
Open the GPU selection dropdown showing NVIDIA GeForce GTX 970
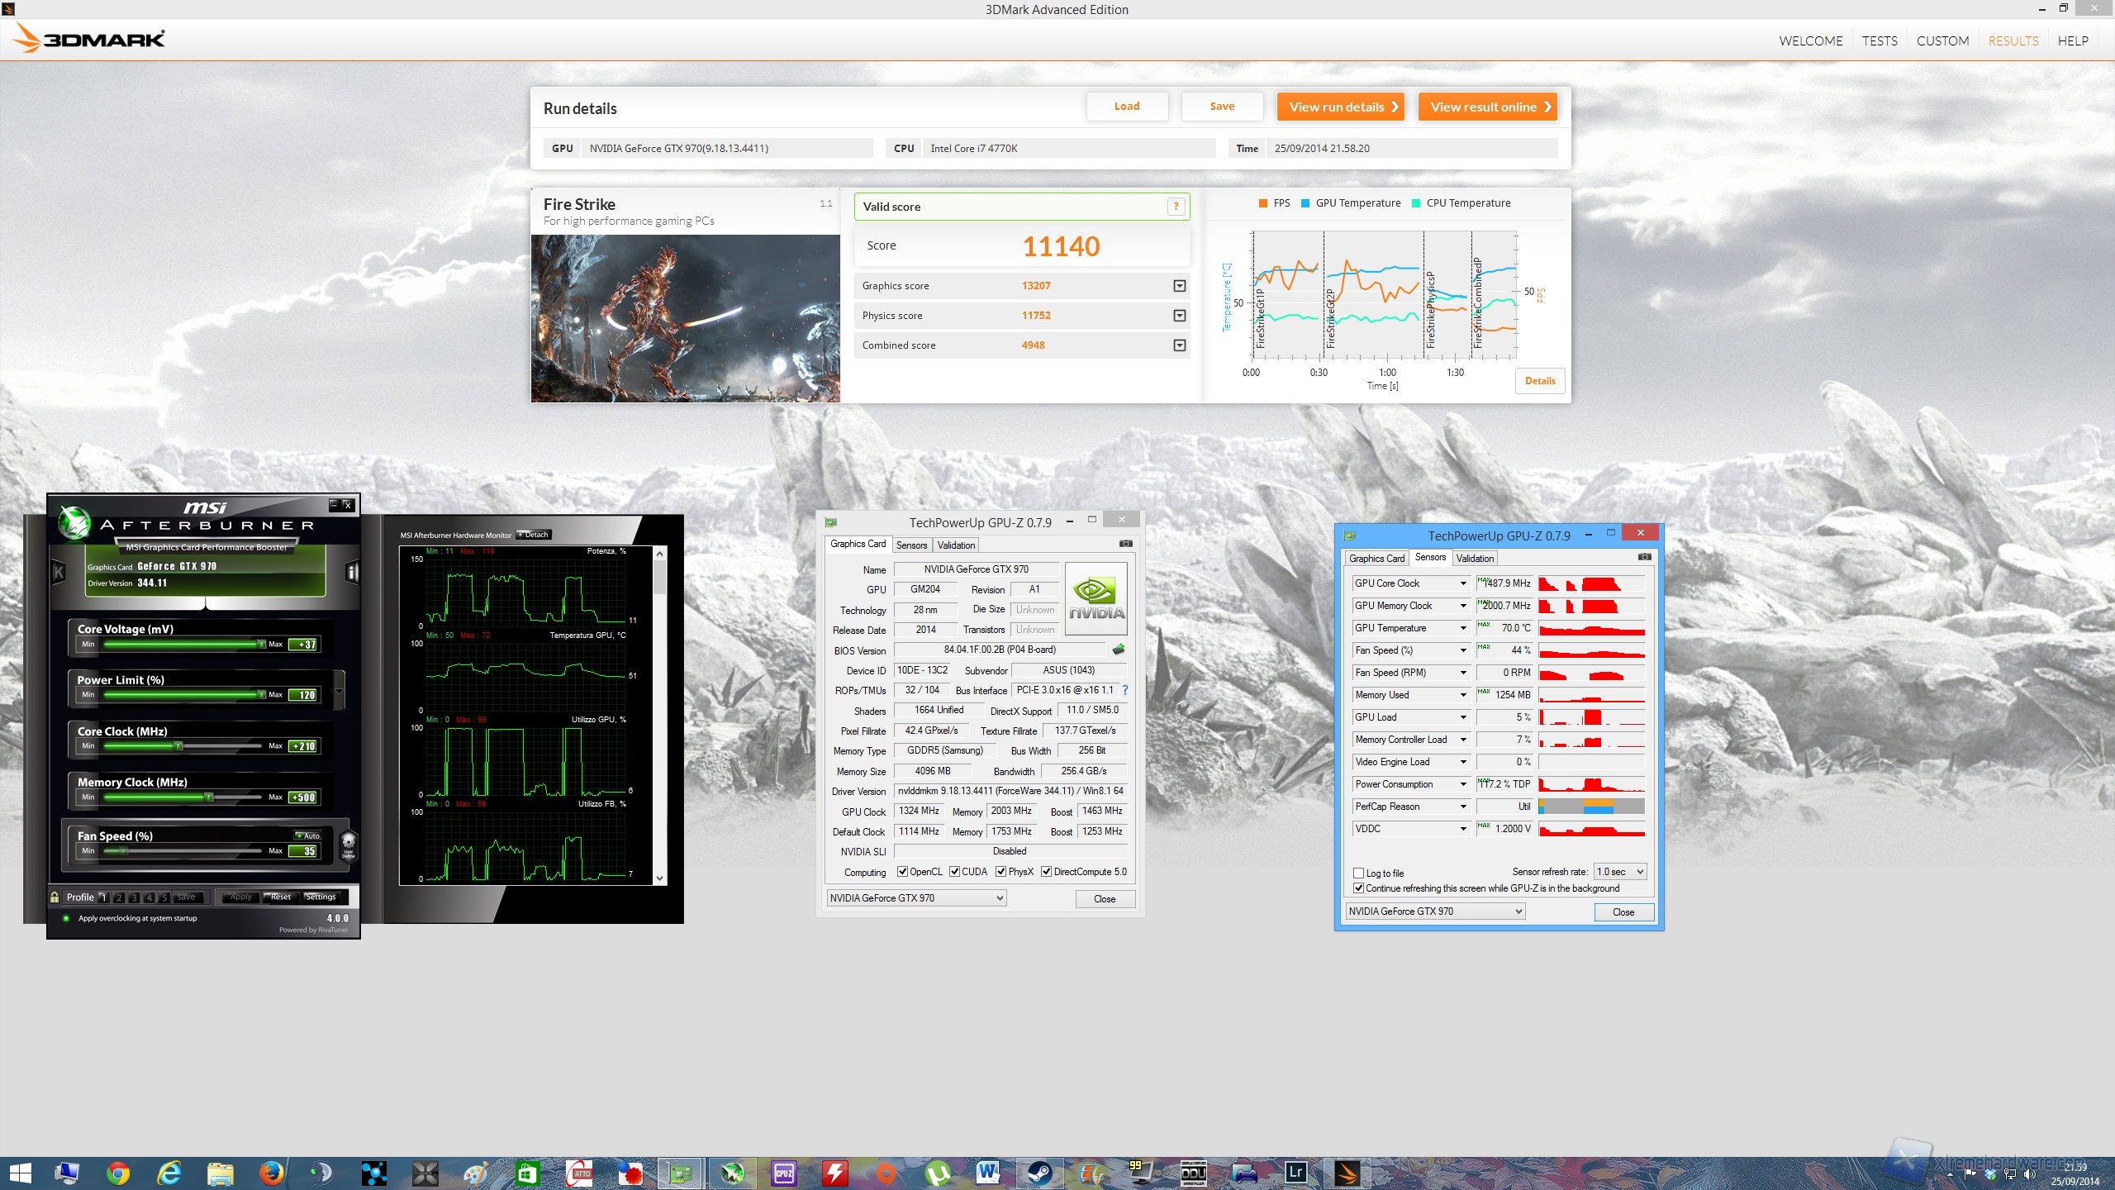[915, 897]
